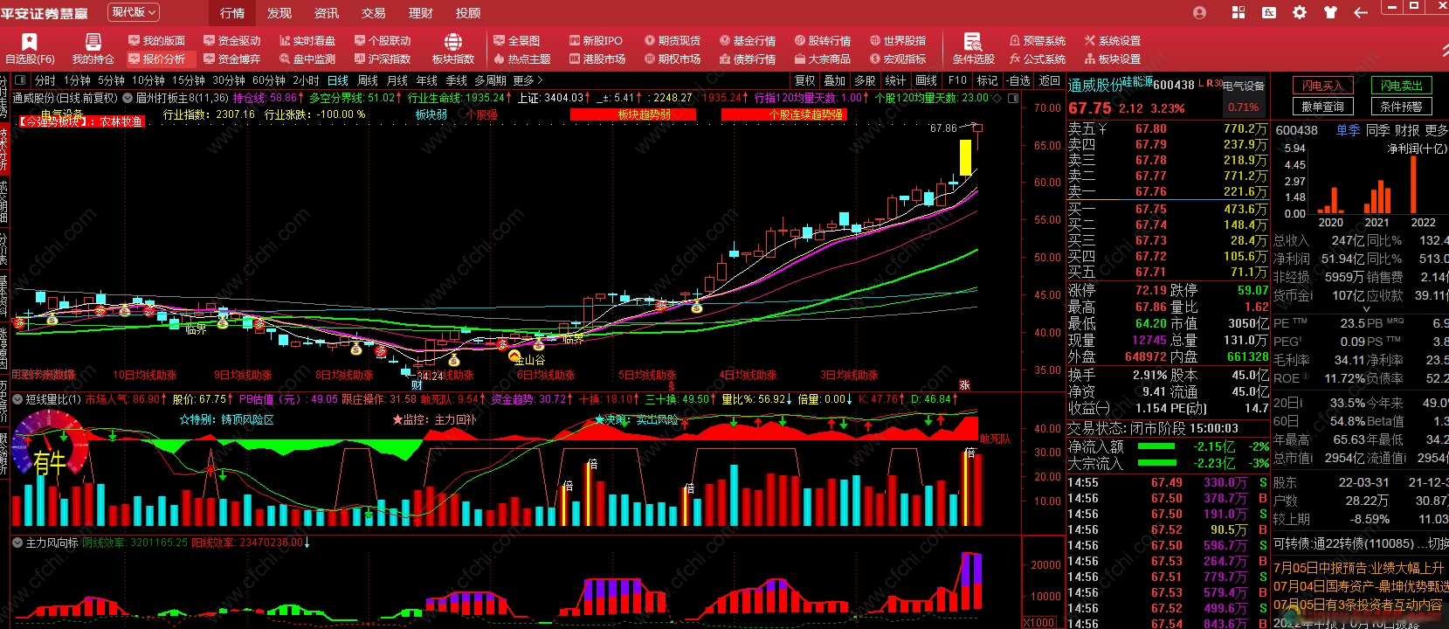1449x629 pixels.
Task: Open main indicator dropdown next to 眉州打板主8
Action: [128, 98]
